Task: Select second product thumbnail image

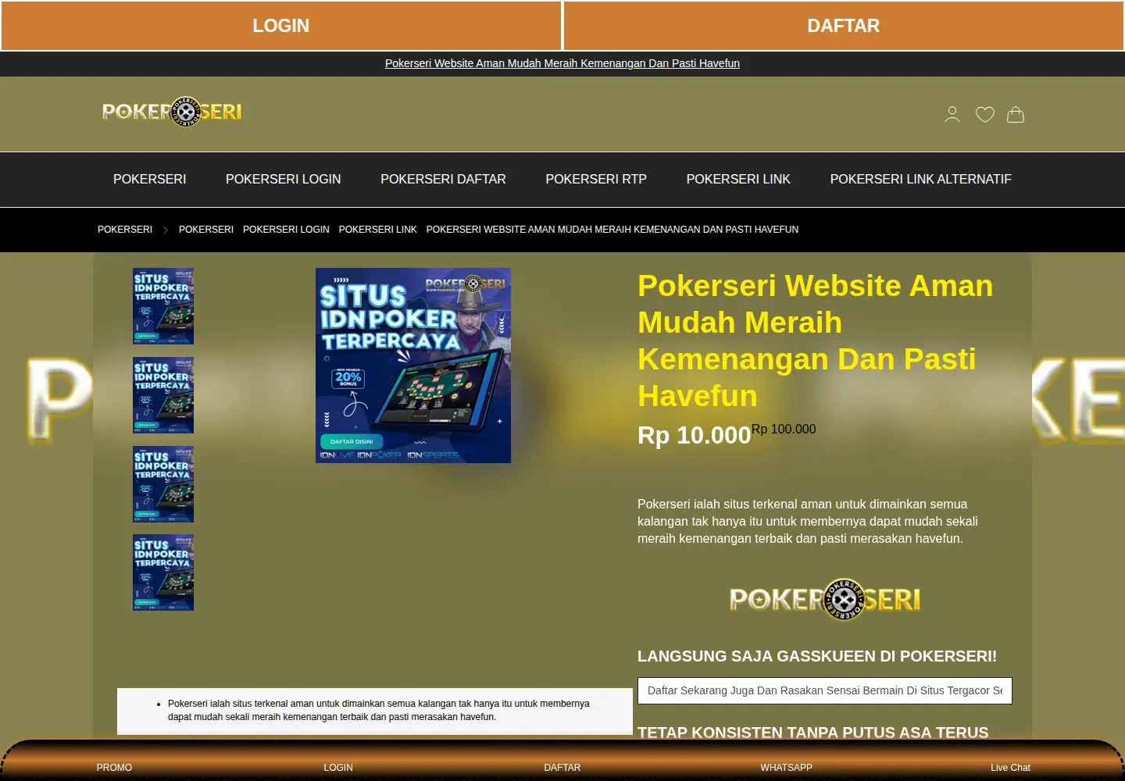Action: click(x=163, y=395)
